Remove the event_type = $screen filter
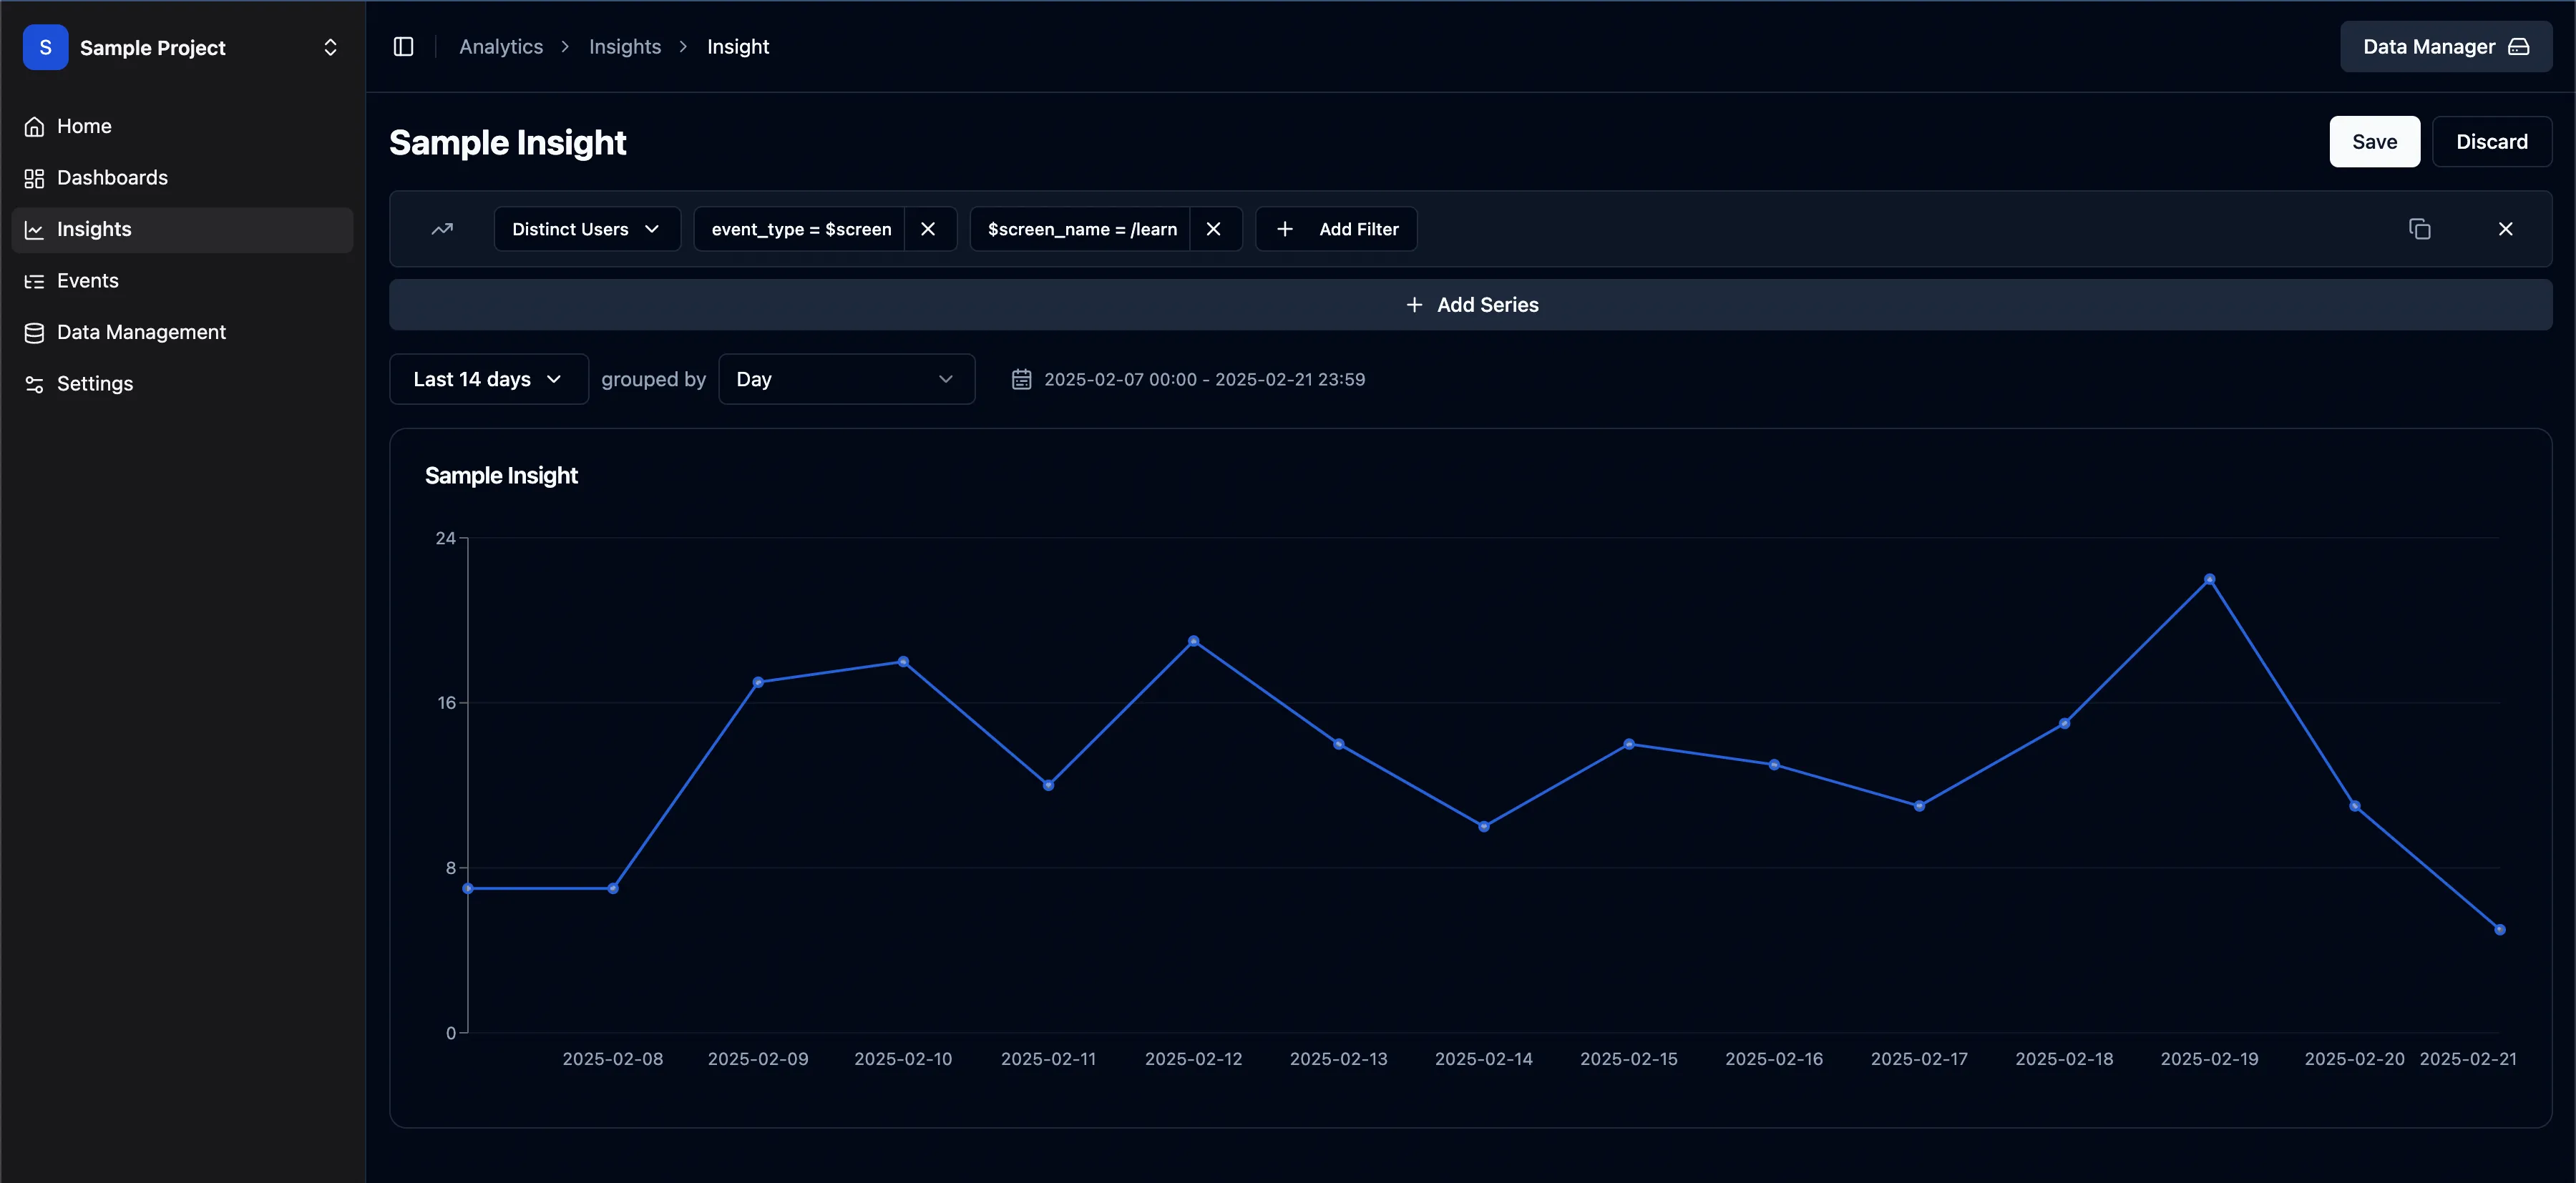 click(928, 229)
